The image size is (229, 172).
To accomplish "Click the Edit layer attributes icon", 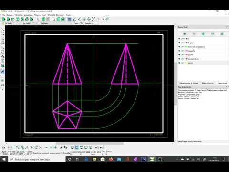I will tap(222, 34).
